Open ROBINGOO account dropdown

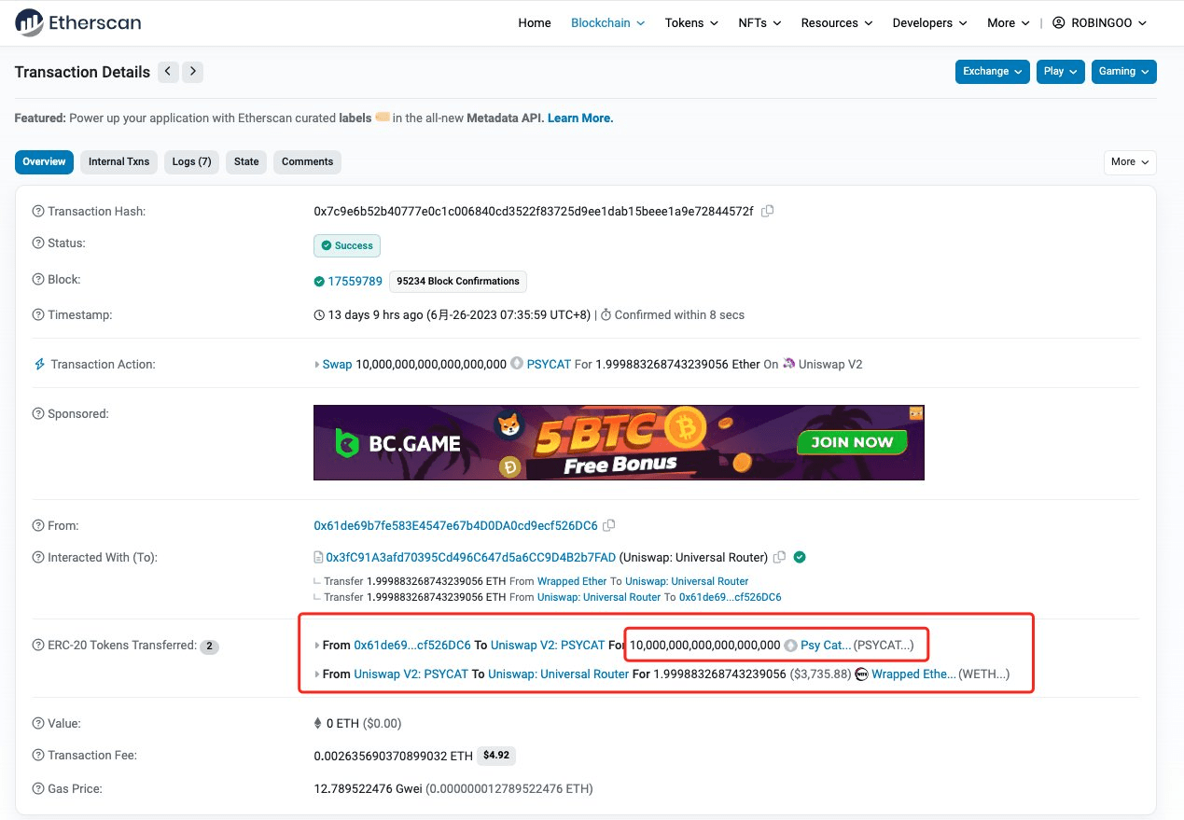point(1099,23)
